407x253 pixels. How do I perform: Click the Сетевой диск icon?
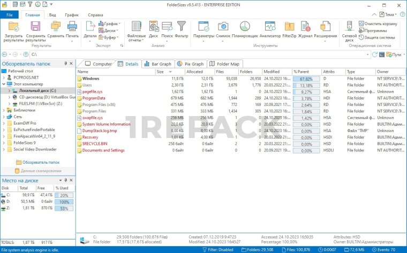[x=349, y=28]
